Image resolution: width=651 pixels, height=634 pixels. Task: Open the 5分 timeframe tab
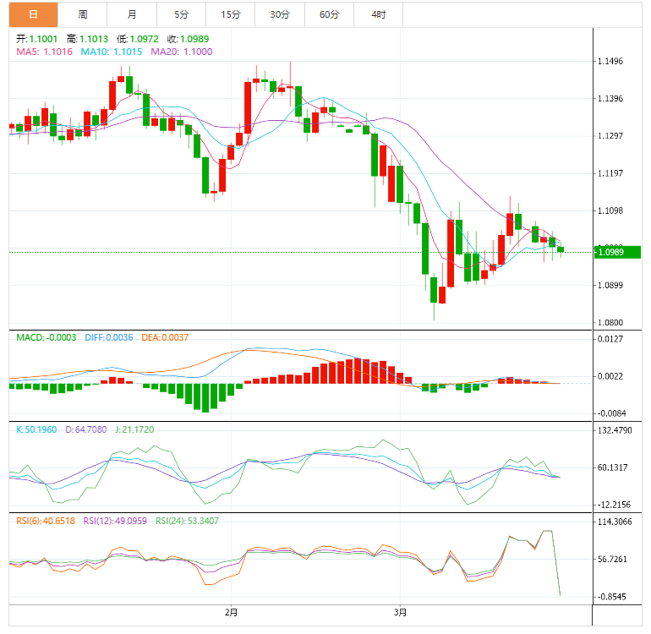pyautogui.click(x=182, y=14)
